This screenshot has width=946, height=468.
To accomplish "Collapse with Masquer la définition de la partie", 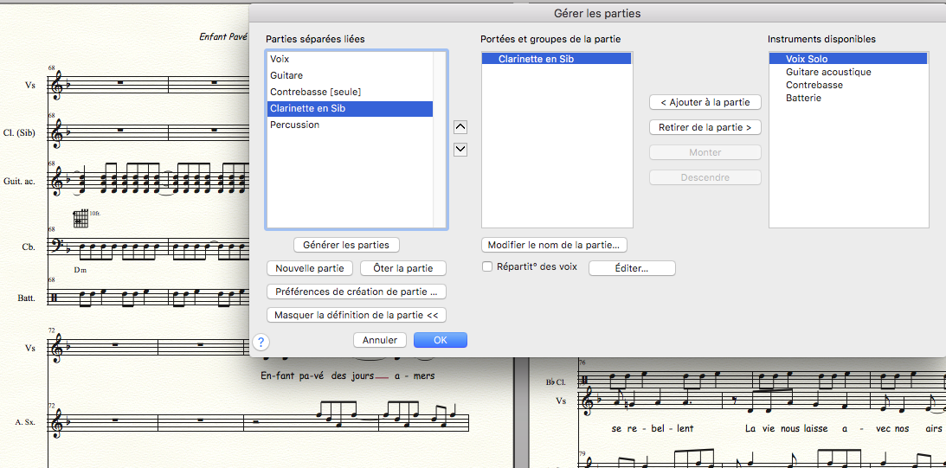I will tap(356, 316).
